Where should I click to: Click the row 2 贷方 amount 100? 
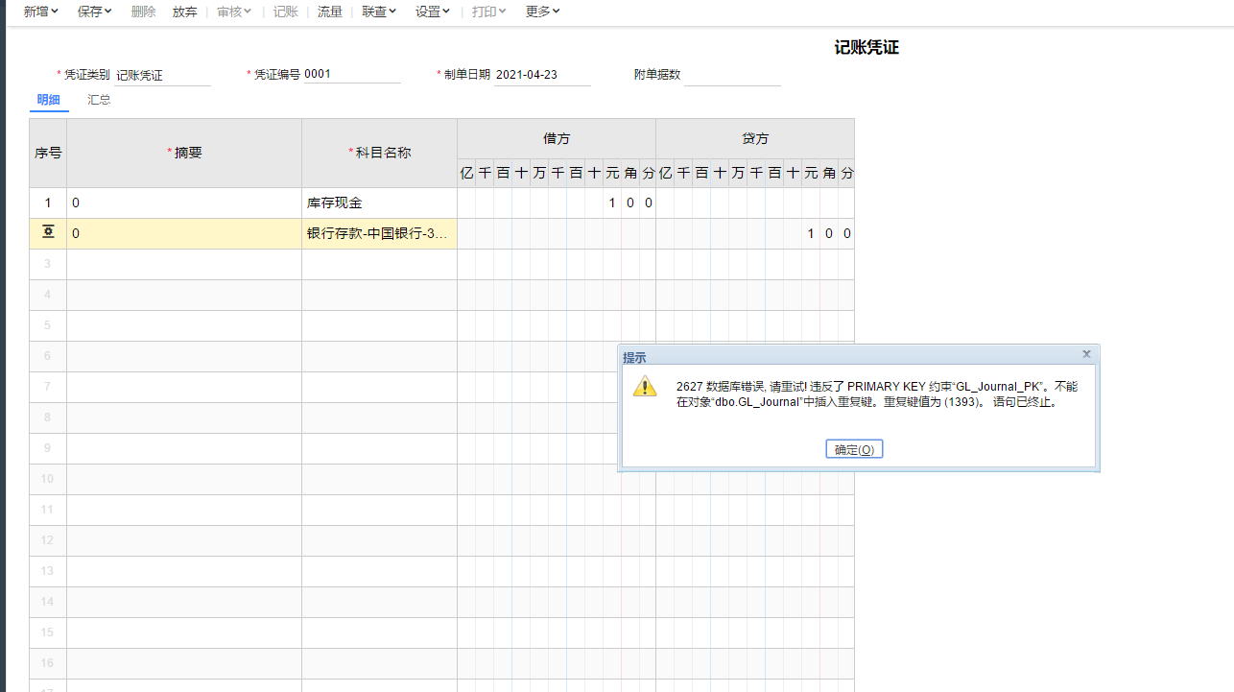pos(755,234)
